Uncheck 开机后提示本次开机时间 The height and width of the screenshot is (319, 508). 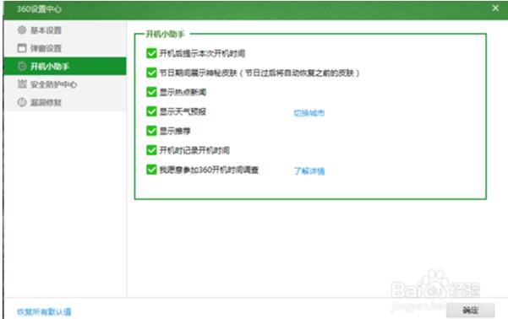151,53
